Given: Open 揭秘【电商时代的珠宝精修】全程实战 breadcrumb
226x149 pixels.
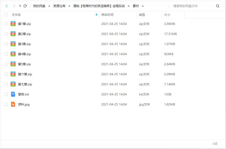Looking at the screenshot, I should 99,6.
